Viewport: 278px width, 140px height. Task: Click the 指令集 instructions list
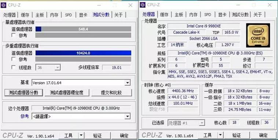click(x=220, y=74)
